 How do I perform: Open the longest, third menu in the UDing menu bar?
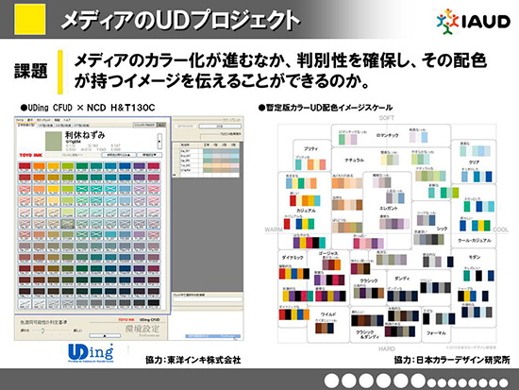pyautogui.click(x=43, y=120)
